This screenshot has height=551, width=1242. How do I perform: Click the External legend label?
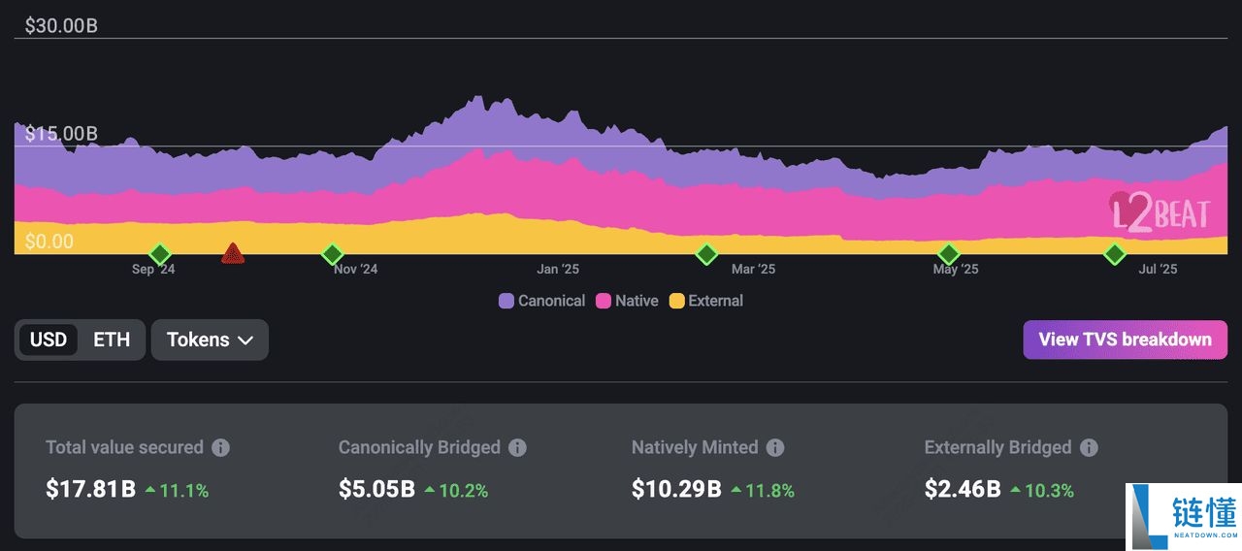point(715,301)
